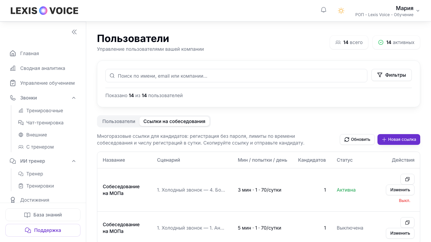This screenshot has height=242, width=431.
Task: Click scenario text '1. Холодный звонок — 1. Ан...'
Action: [x=191, y=228]
